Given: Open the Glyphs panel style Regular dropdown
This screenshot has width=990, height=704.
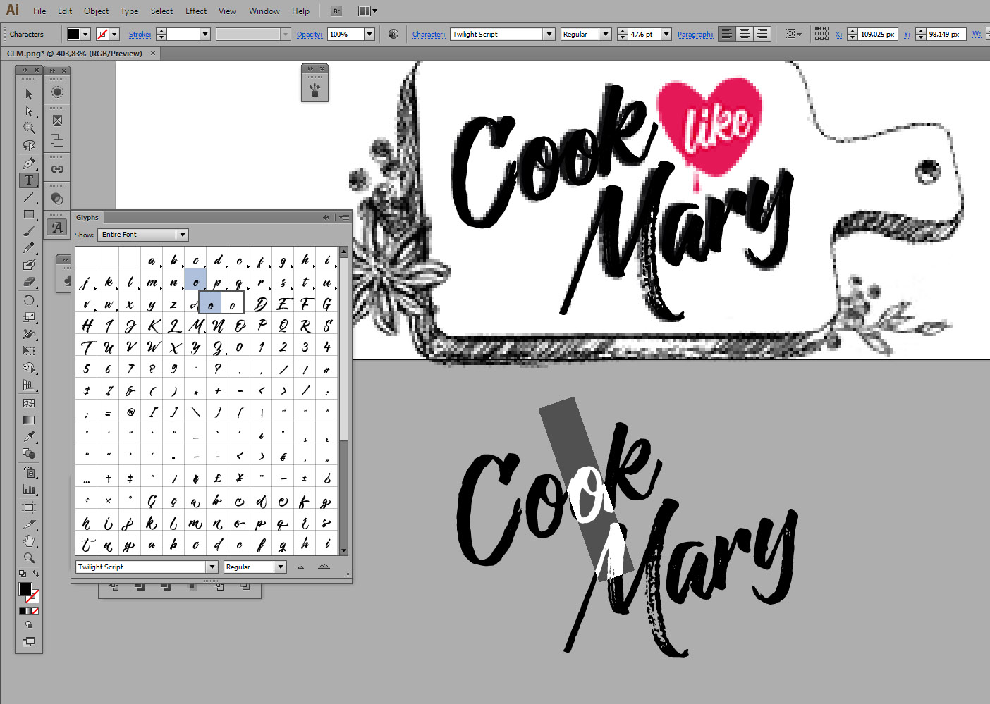Looking at the screenshot, I should tap(281, 567).
